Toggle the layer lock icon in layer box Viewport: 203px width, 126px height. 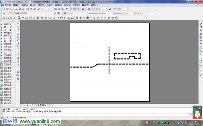[15, 13]
